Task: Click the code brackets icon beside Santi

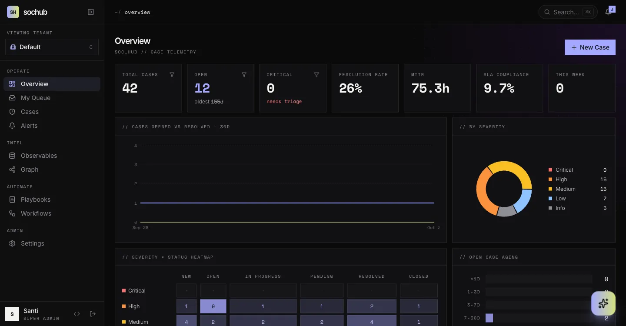Action: [77, 314]
